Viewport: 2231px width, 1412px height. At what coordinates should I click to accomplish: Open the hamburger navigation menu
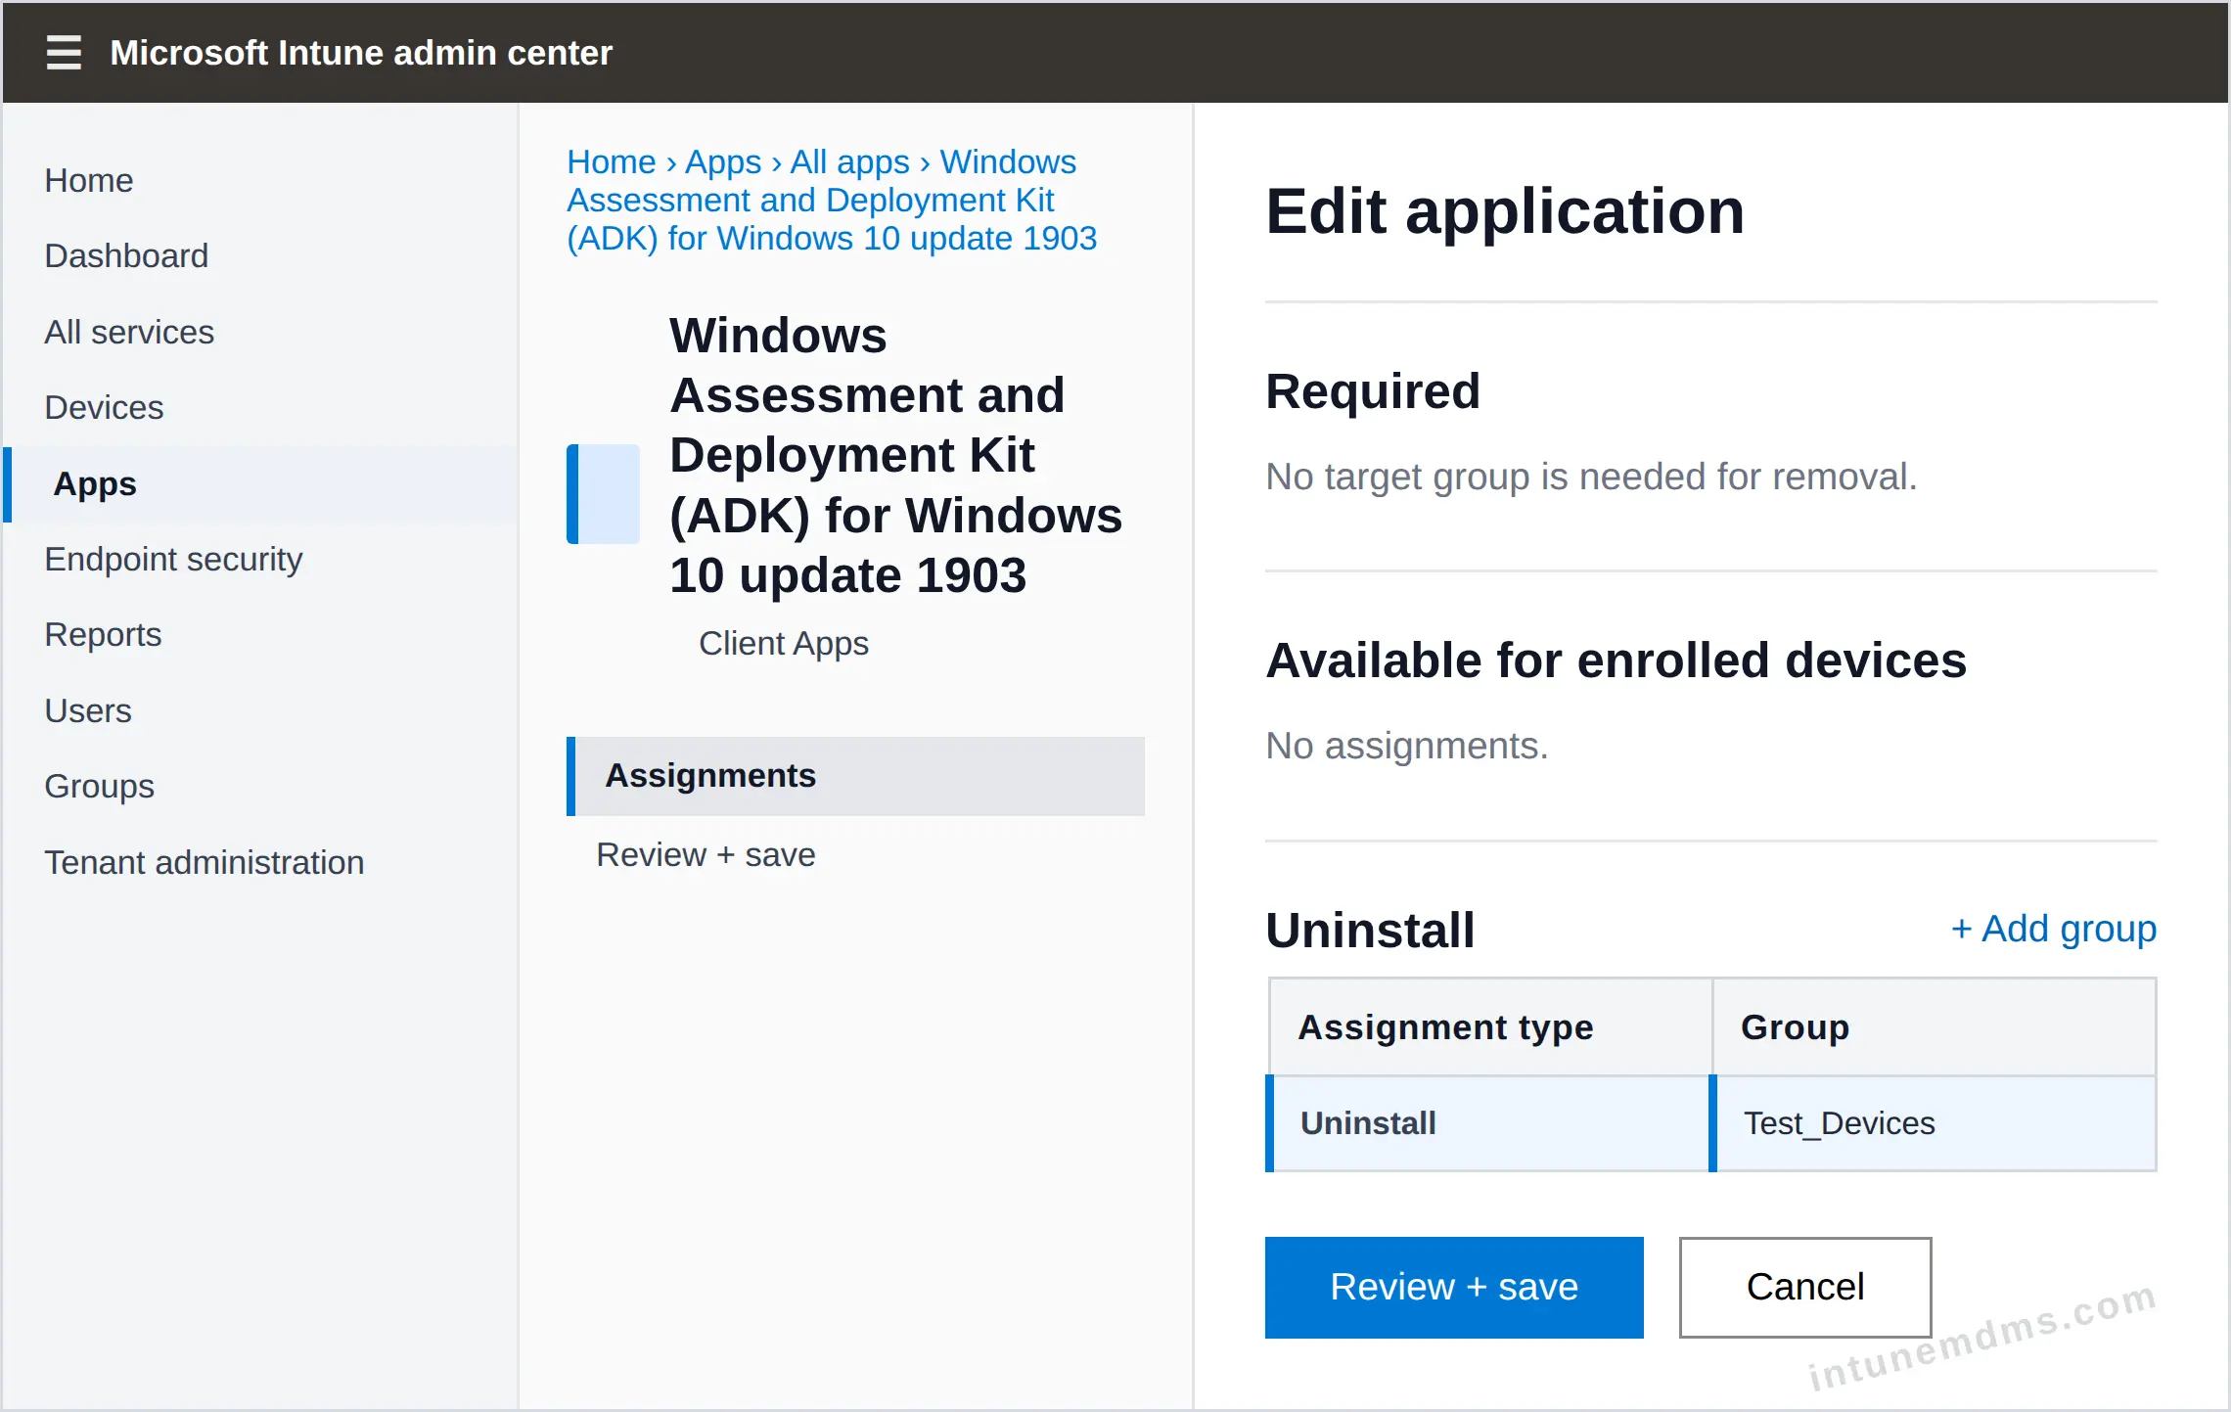(x=64, y=52)
